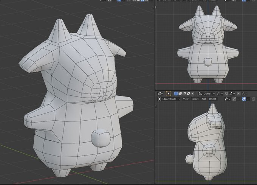Click the double-arrow handle between top viewports
This screenshot has height=185, width=257.
(155, 7)
